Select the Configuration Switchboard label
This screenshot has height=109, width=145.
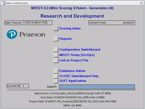pyautogui.click(x=80, y=49)
